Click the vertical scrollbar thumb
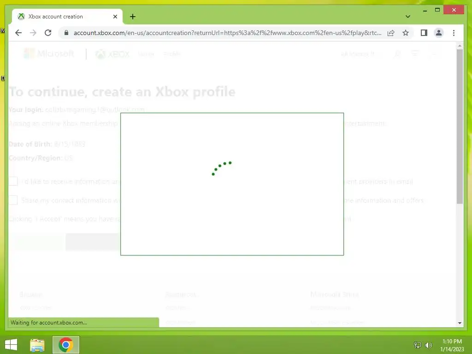Screen dimensions: 472x354 (460, 126)
